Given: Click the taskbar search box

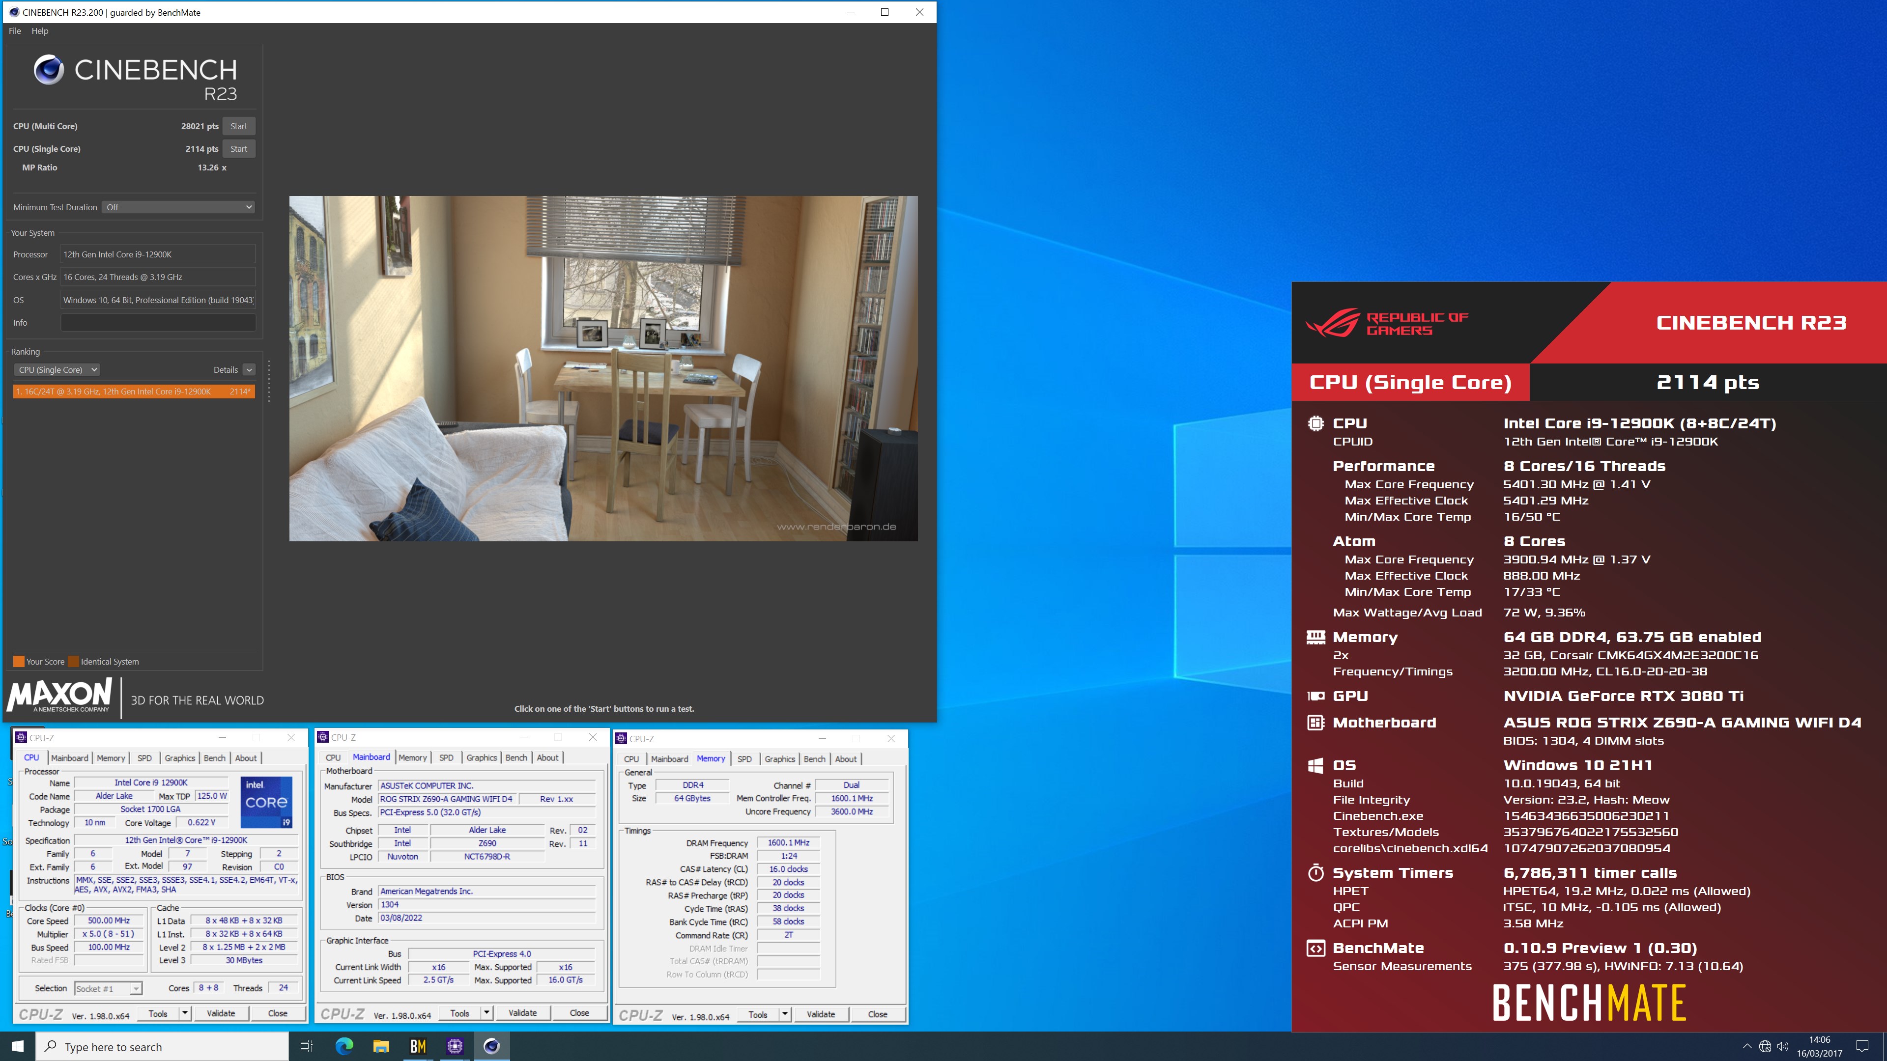Looking at the screenshot, I should point(163,1046).
